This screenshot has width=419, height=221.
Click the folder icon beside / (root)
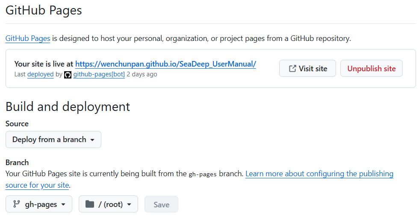(89, 204)
